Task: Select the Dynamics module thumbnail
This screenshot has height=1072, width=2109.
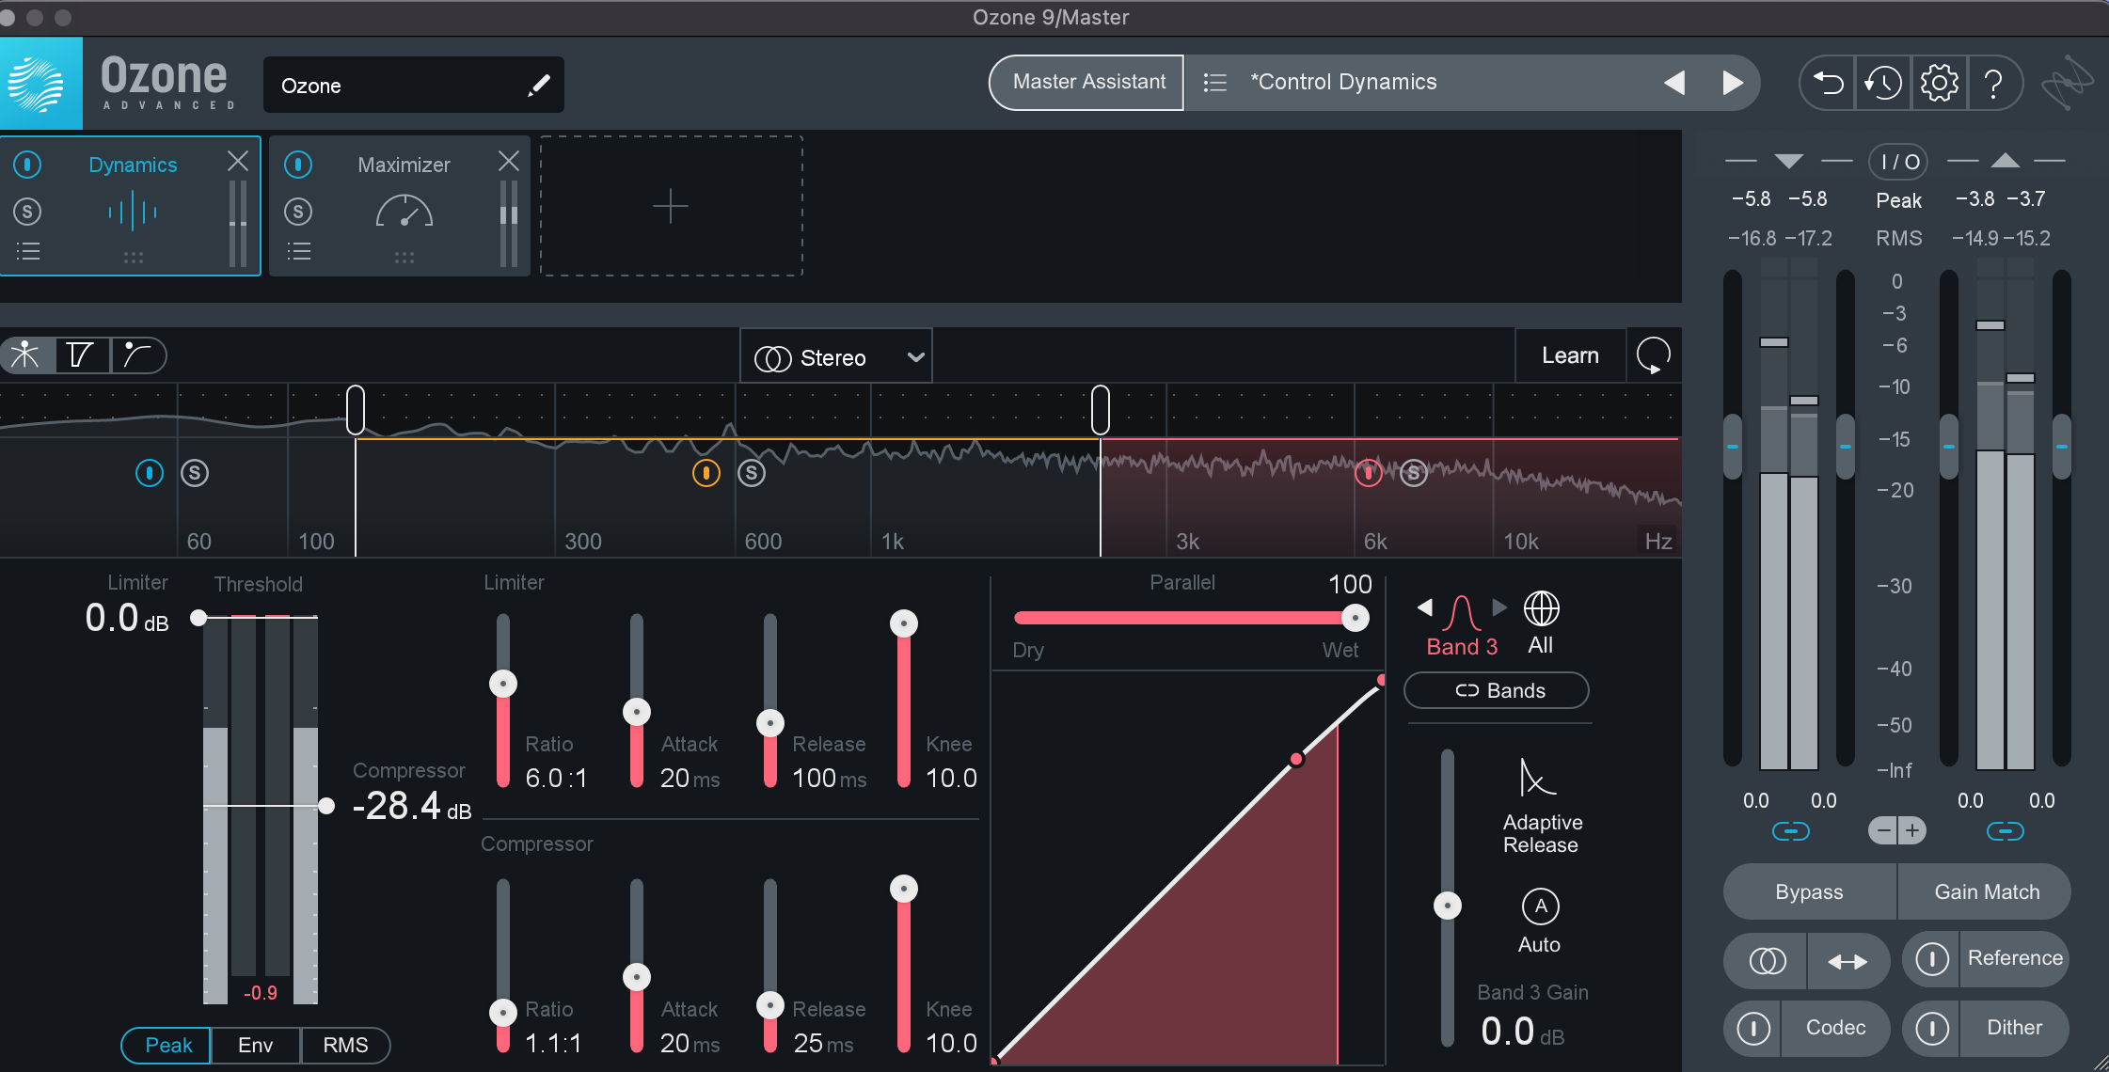Action: [132, 212]
